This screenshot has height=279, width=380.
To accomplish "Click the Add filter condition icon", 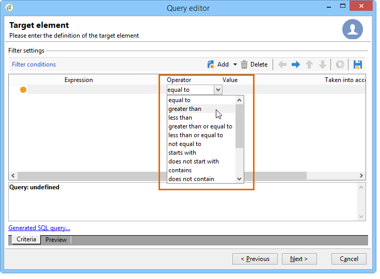I will 211,64.
